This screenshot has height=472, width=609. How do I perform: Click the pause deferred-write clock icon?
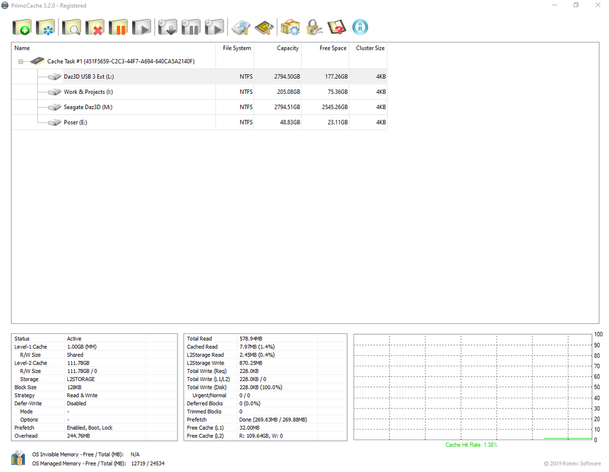pyautogui.click(x=191, y=28)
